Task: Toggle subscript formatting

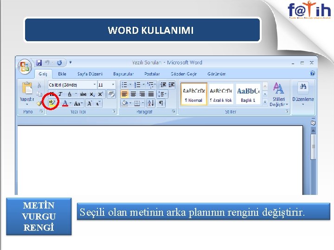Action: pyautogui.click(x=92, y=94)
